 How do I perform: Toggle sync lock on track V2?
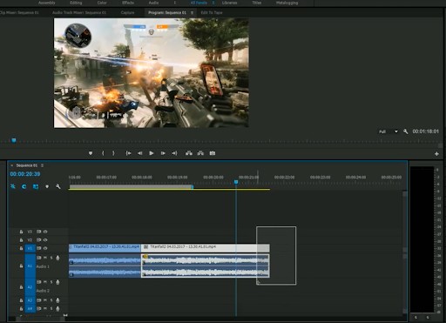38,240
